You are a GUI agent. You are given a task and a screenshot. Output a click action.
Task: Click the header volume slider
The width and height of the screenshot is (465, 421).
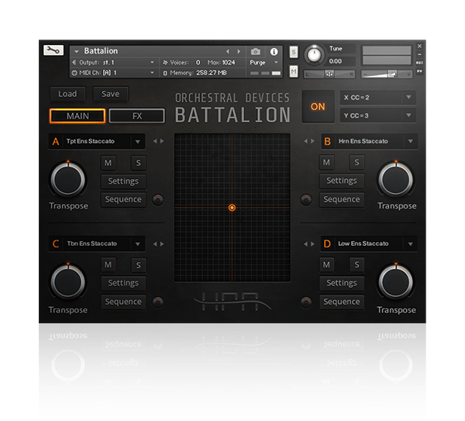click(387, 74)
